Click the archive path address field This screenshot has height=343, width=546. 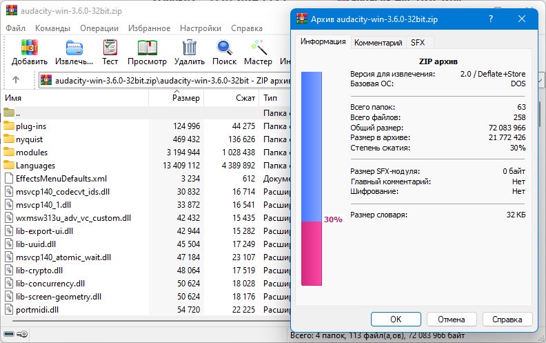[164, 81]
